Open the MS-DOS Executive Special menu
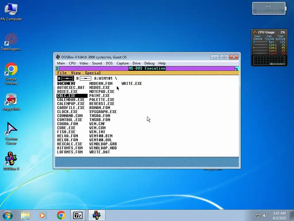The width and height of the screenshot is (294, 221). pos(93,73)
